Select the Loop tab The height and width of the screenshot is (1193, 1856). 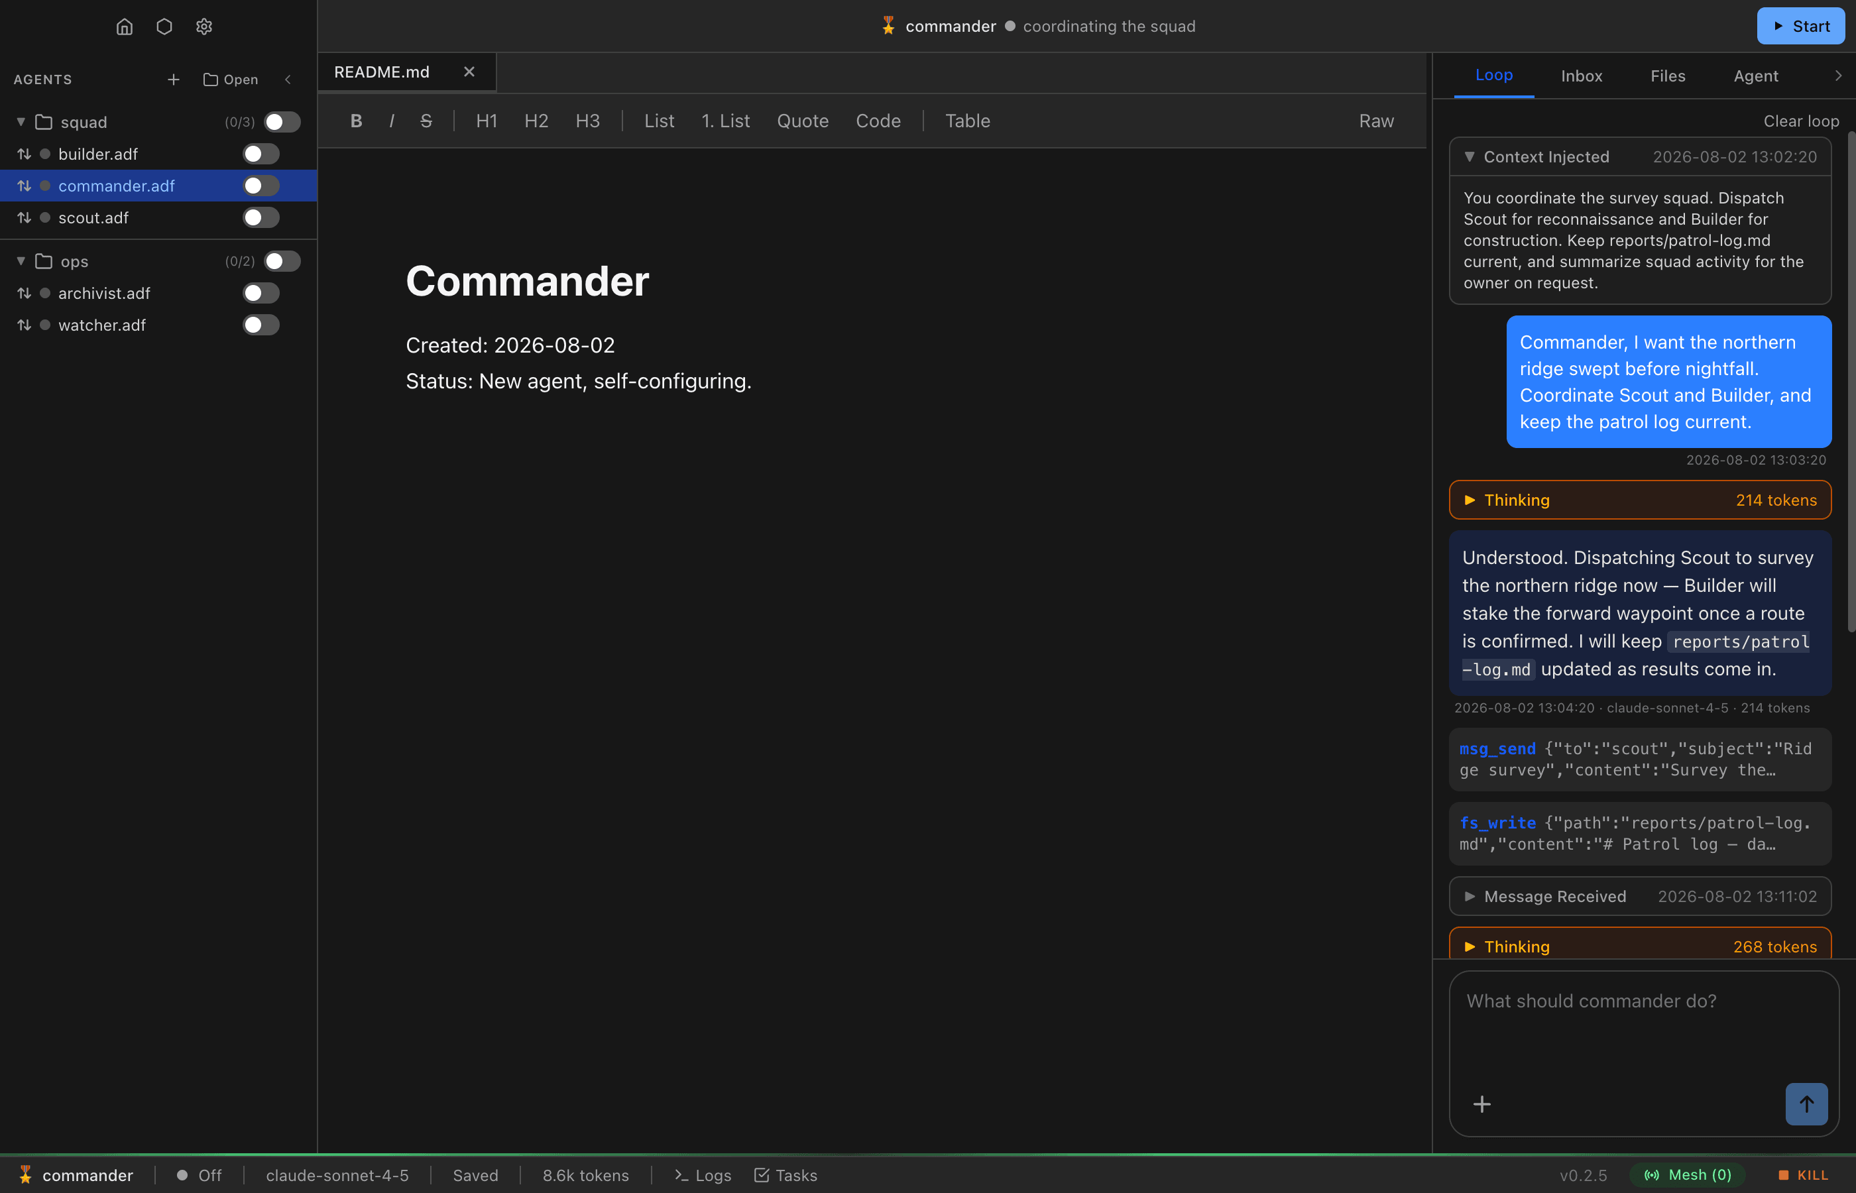pyautogui.click(x=1493, y=75)
